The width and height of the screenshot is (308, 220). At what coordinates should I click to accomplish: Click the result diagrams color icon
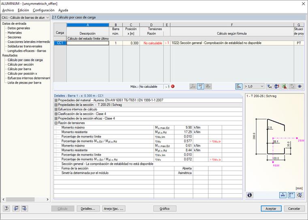point(277,86)
